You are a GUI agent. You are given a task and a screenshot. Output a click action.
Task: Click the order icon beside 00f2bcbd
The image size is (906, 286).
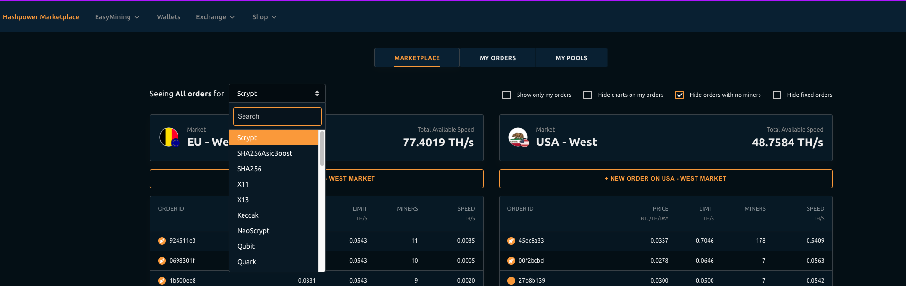[x=511, y=261]
